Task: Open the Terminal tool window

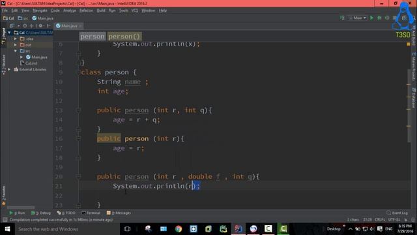Action: 91,213
